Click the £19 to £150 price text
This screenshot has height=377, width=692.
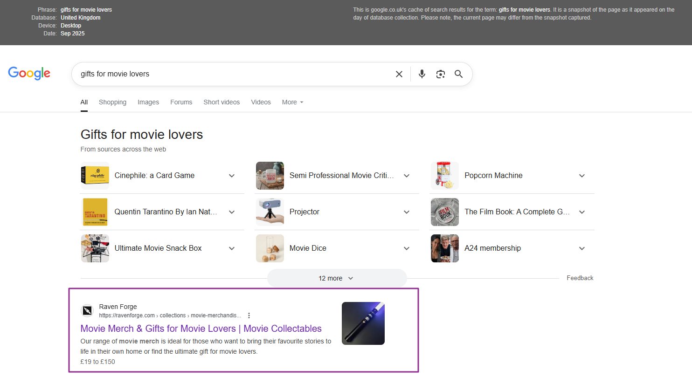tap(97, 362)
